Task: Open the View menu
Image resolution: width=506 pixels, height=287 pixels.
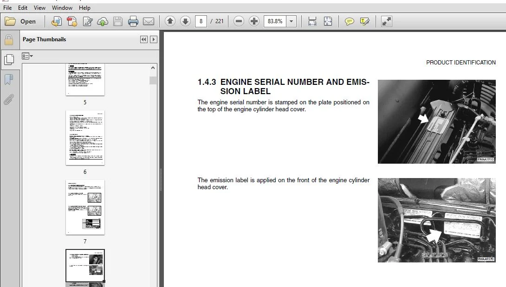Action: [x=39, y=8]
